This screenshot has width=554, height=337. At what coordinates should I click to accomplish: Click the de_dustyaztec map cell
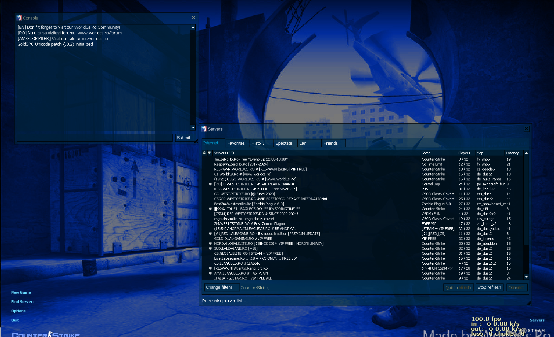[488, 229]
